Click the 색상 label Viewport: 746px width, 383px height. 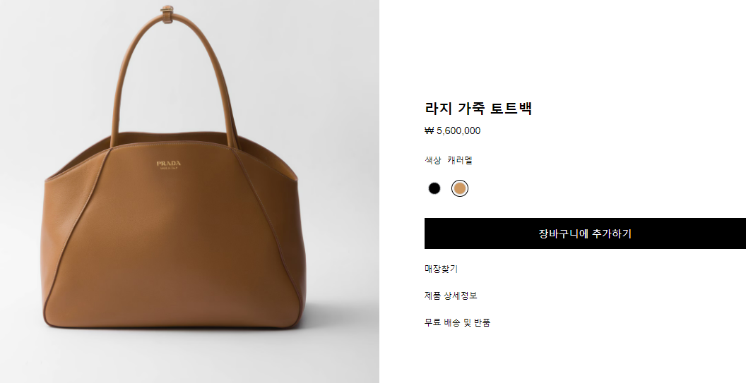(433, 160)
